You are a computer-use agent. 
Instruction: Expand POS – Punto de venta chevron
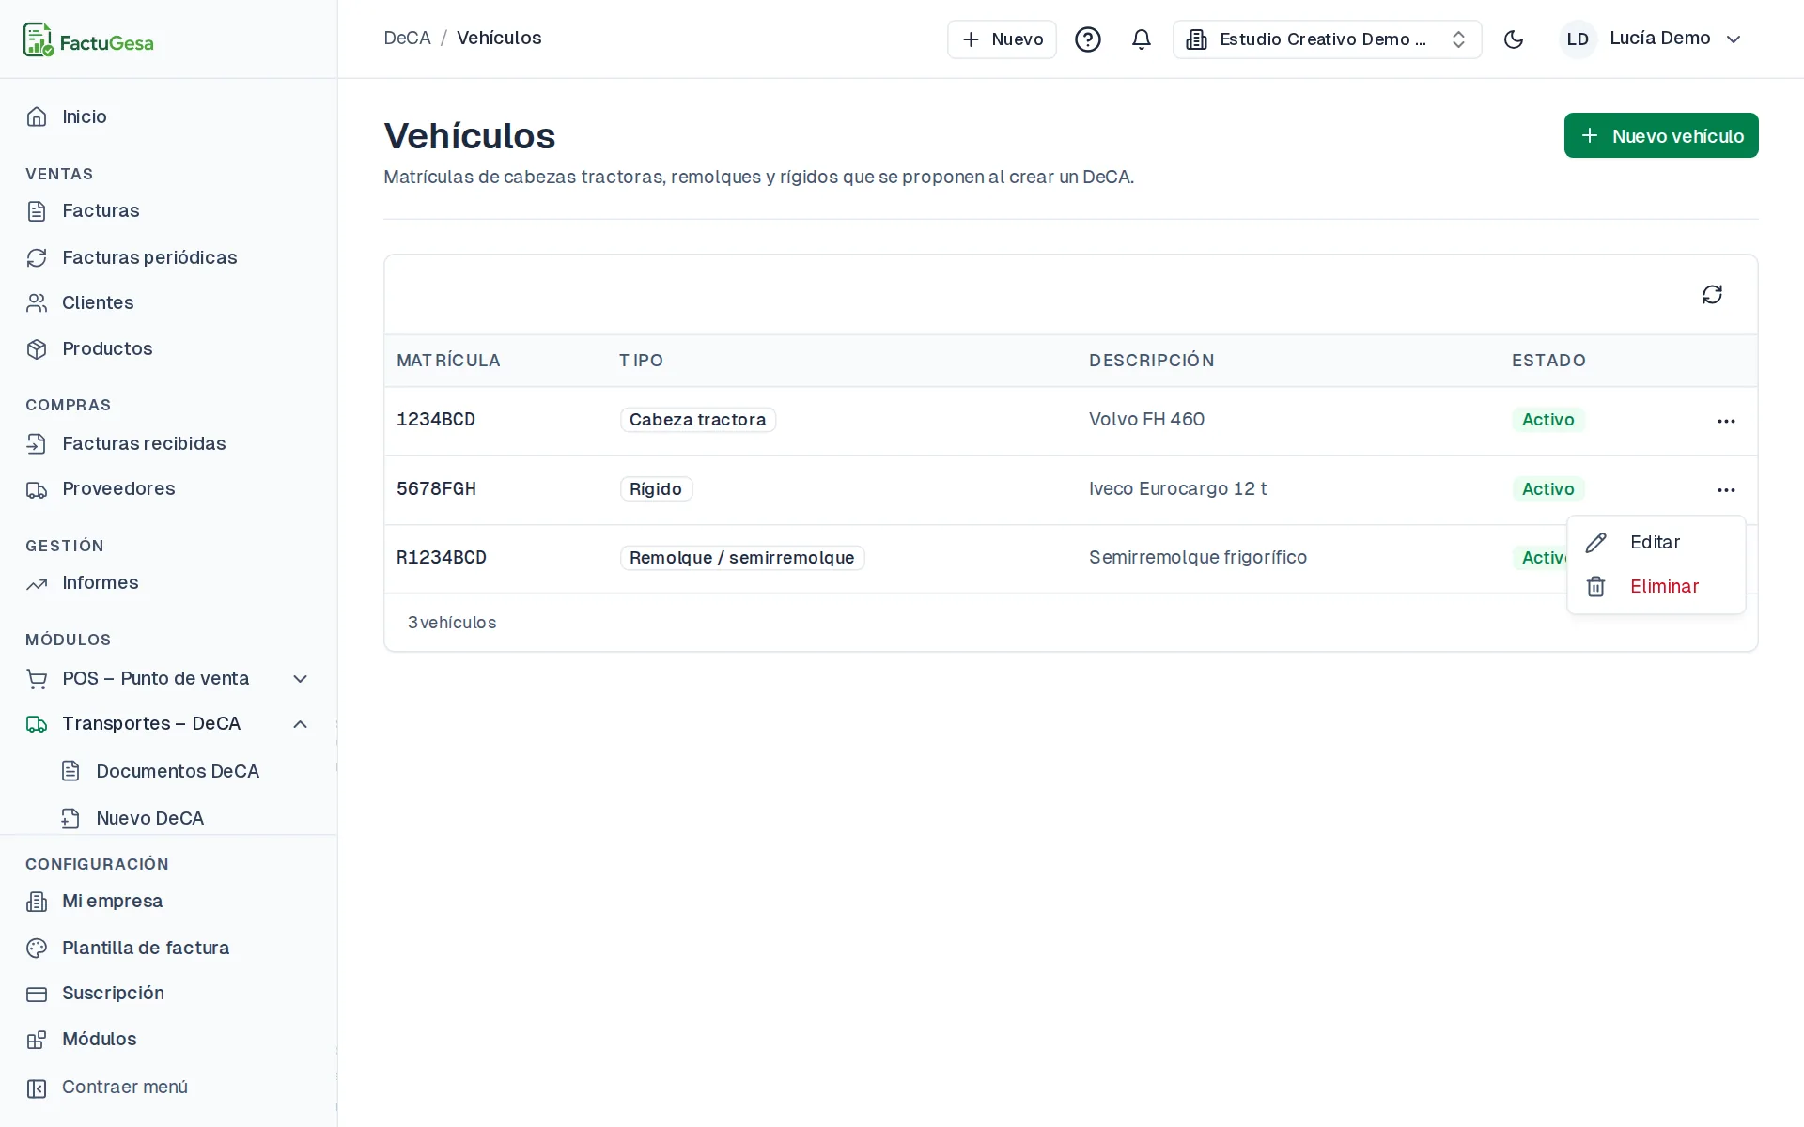[x=301, y=679]
